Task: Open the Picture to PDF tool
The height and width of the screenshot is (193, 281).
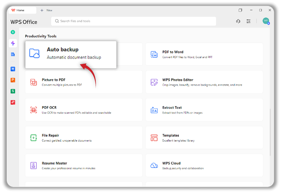Action: [x=84, y=82]
